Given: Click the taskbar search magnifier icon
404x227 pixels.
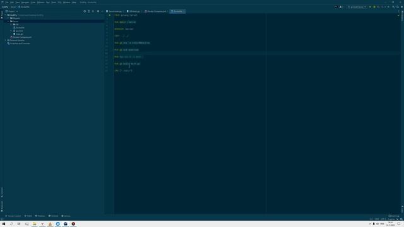Looking at the screenshot, I should pyautogui.click(x=11, y=224).
